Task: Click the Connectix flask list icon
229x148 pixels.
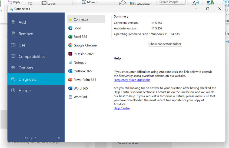Action: (x=71, y=19)
